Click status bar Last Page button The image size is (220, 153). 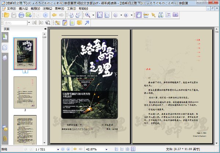(x=68, y=149)
